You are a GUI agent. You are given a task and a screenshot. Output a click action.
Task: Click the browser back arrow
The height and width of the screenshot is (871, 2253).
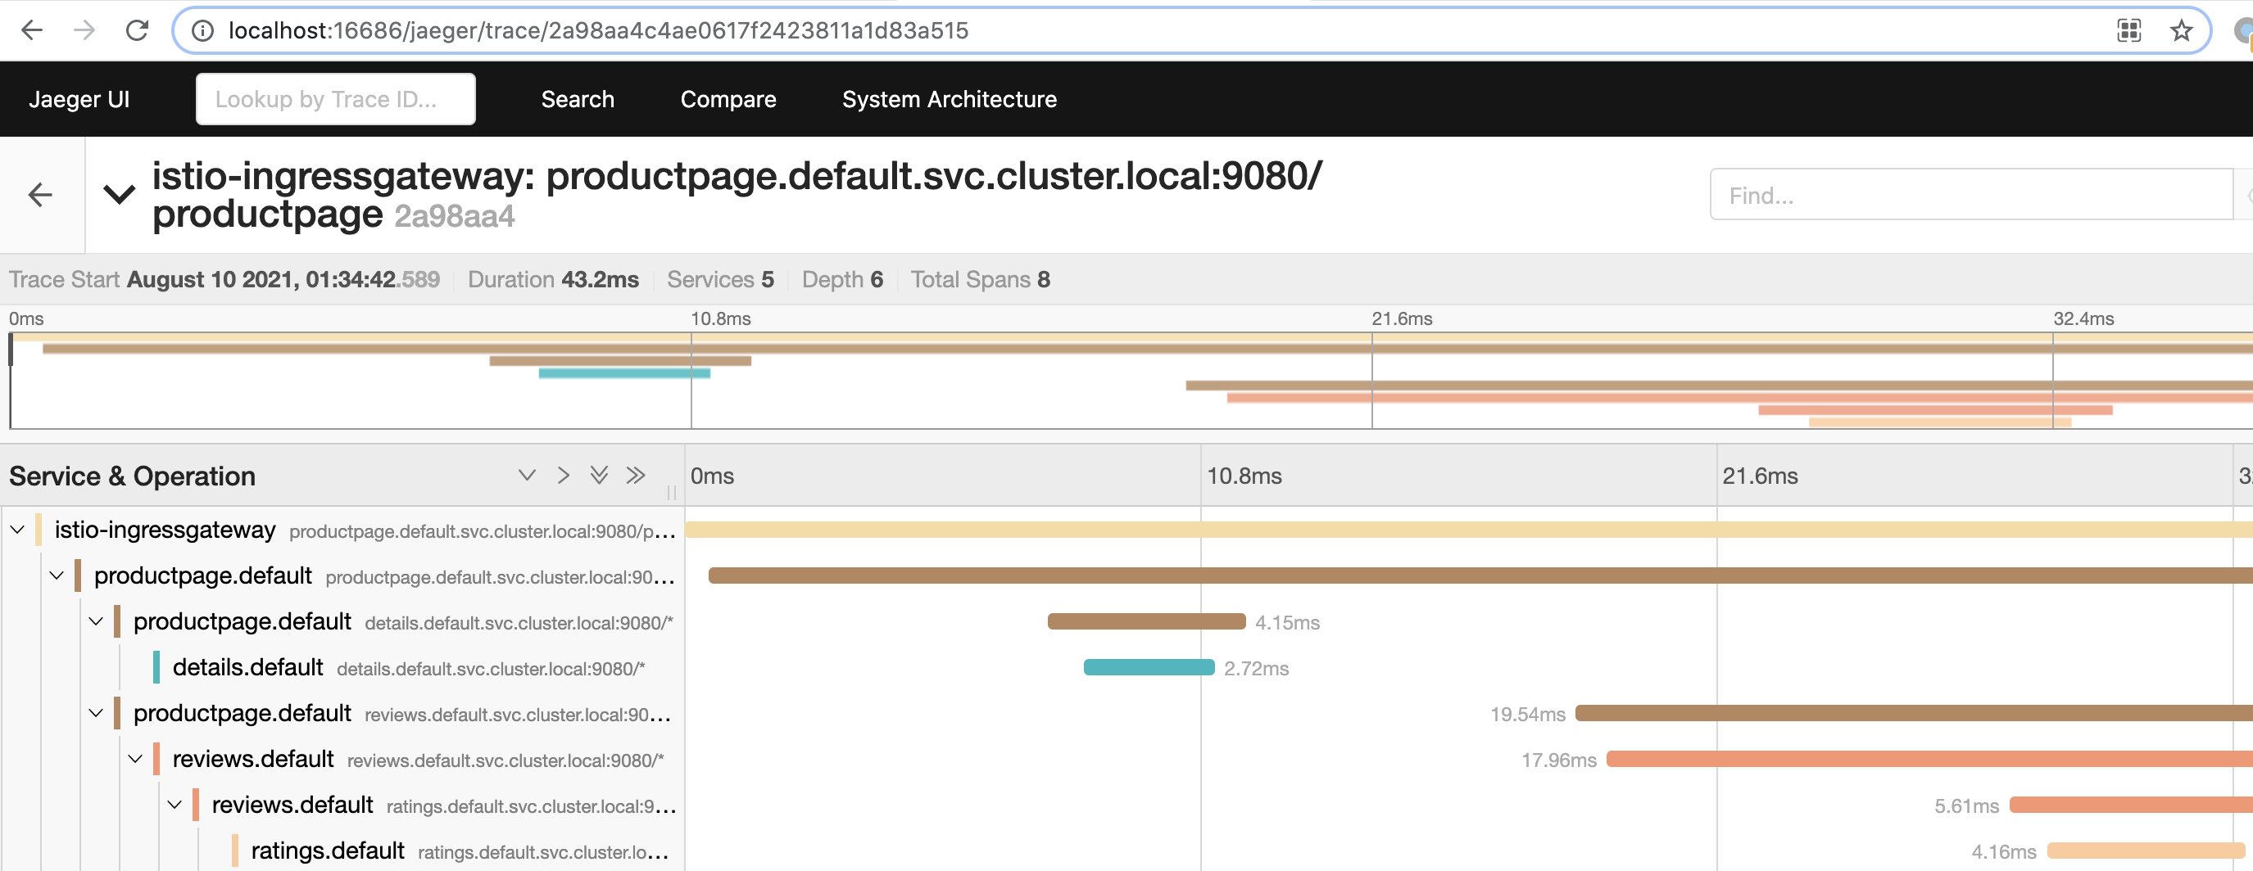point(31,30)
